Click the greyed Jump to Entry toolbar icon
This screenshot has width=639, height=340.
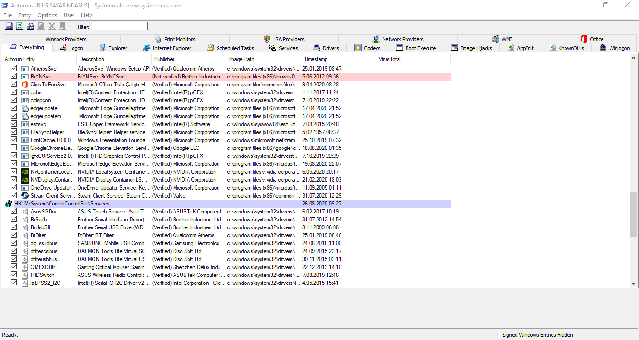click(63, 26)
